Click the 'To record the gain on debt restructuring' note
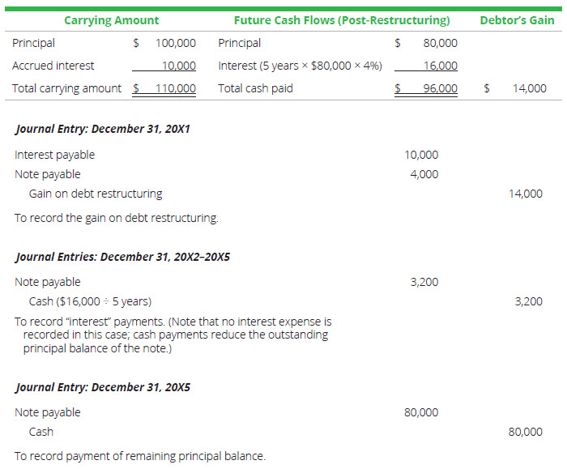 coord(117,218)
